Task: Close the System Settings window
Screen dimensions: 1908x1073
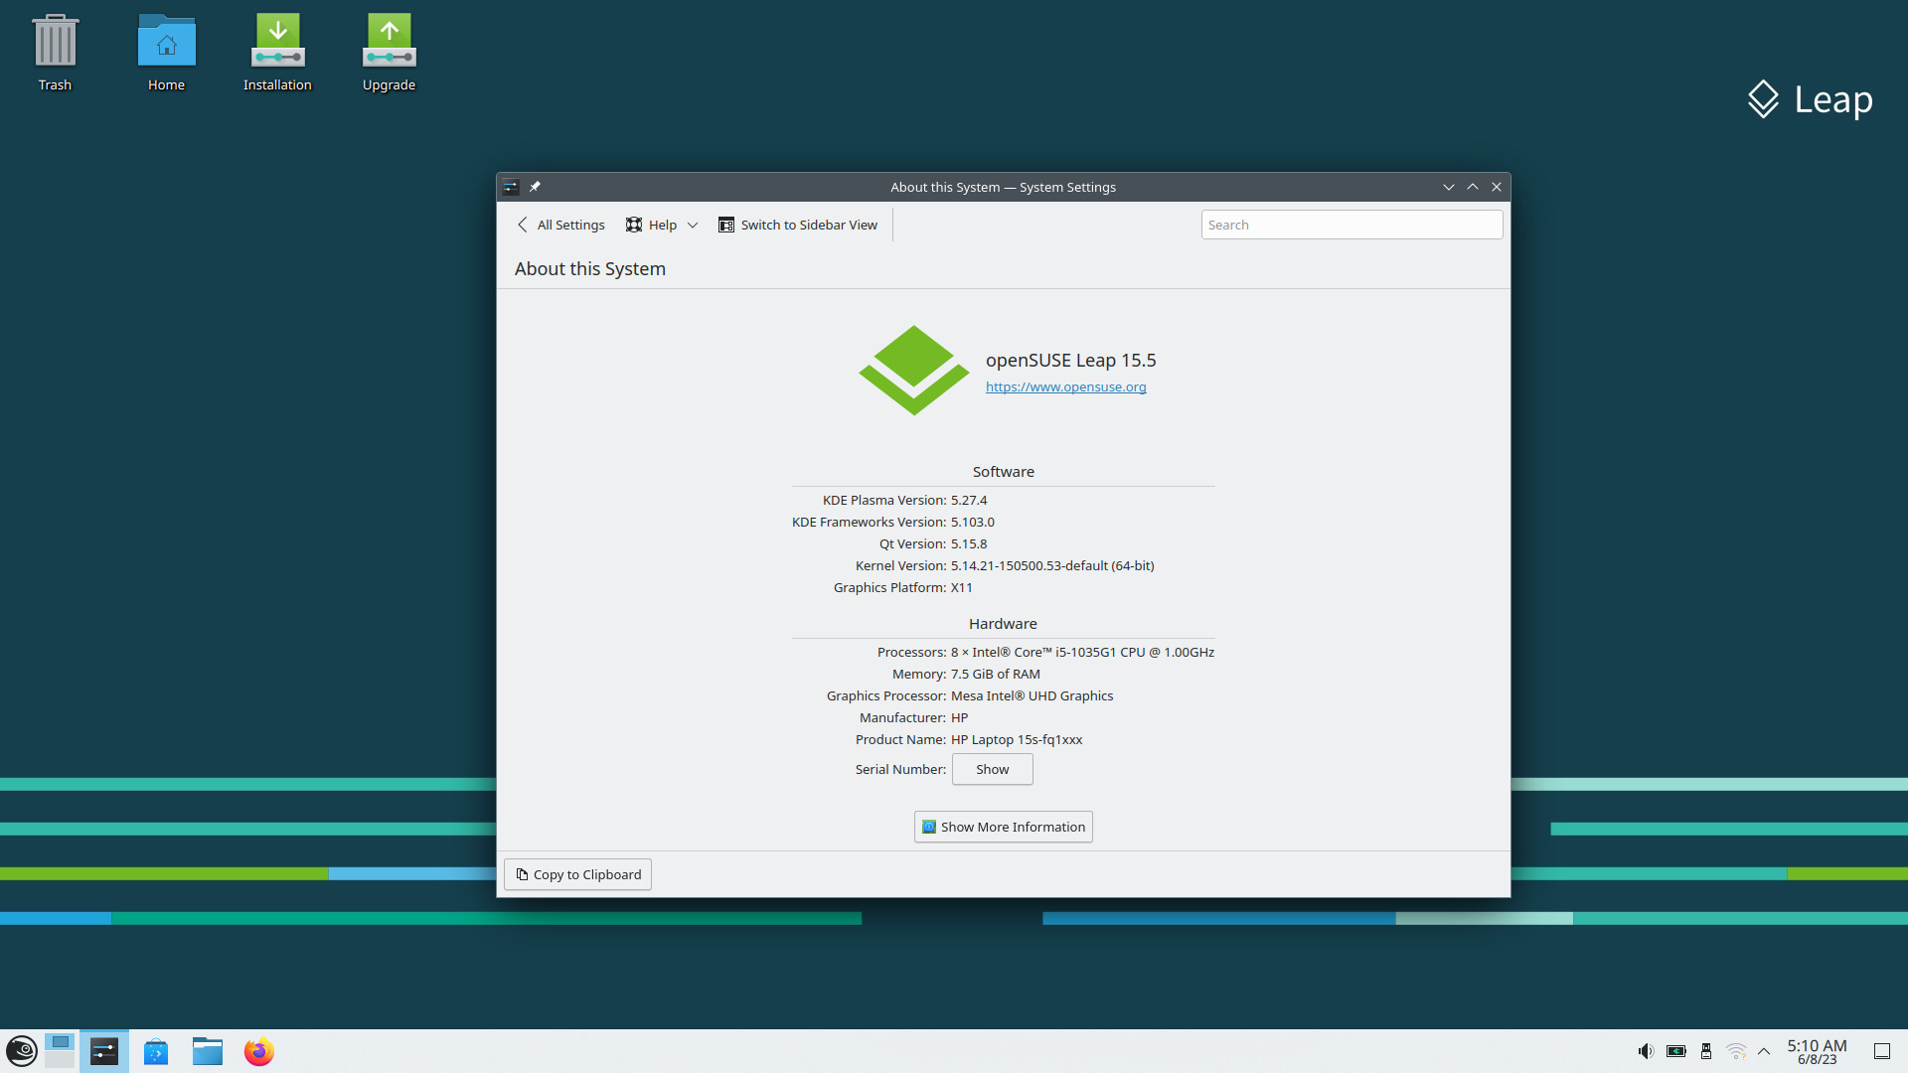Action: pos(1497,187)
